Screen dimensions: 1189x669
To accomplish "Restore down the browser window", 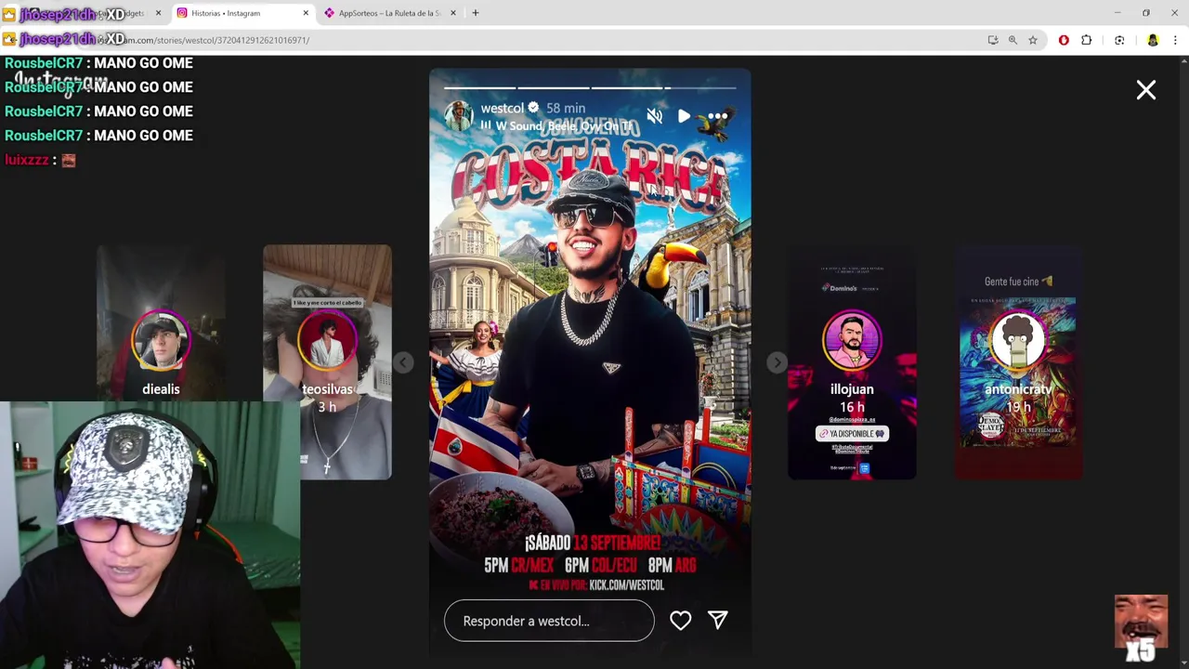I will pos(1146,13).
